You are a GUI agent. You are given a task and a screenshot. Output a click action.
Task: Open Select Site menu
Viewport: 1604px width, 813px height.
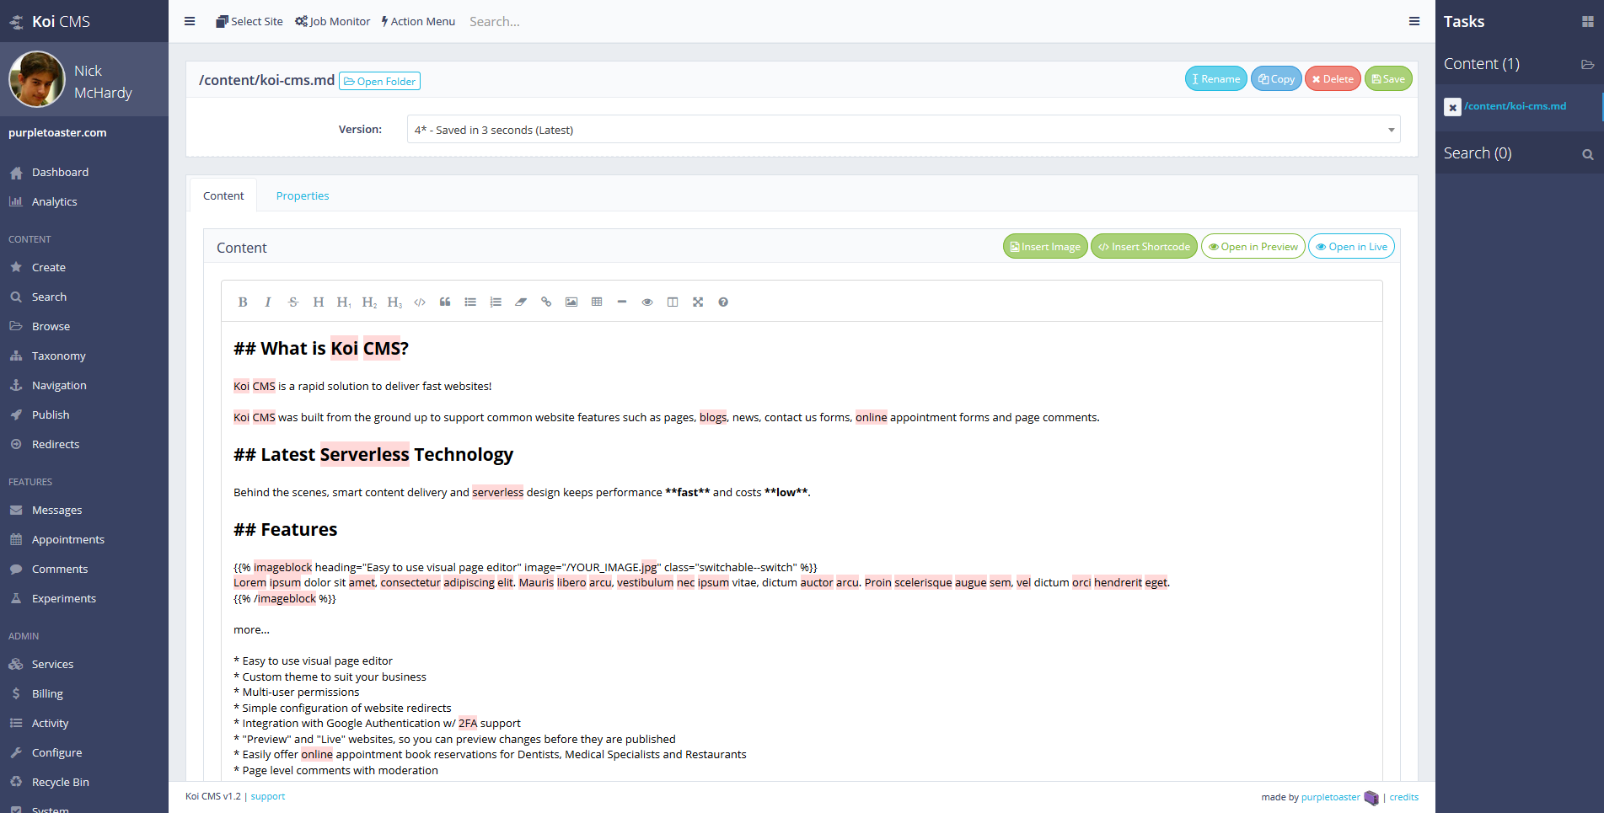point(249,21)
